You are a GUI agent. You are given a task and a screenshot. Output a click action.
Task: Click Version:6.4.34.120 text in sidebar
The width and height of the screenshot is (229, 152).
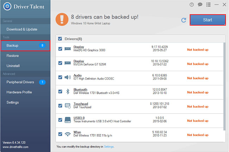(x=14, y=142)
